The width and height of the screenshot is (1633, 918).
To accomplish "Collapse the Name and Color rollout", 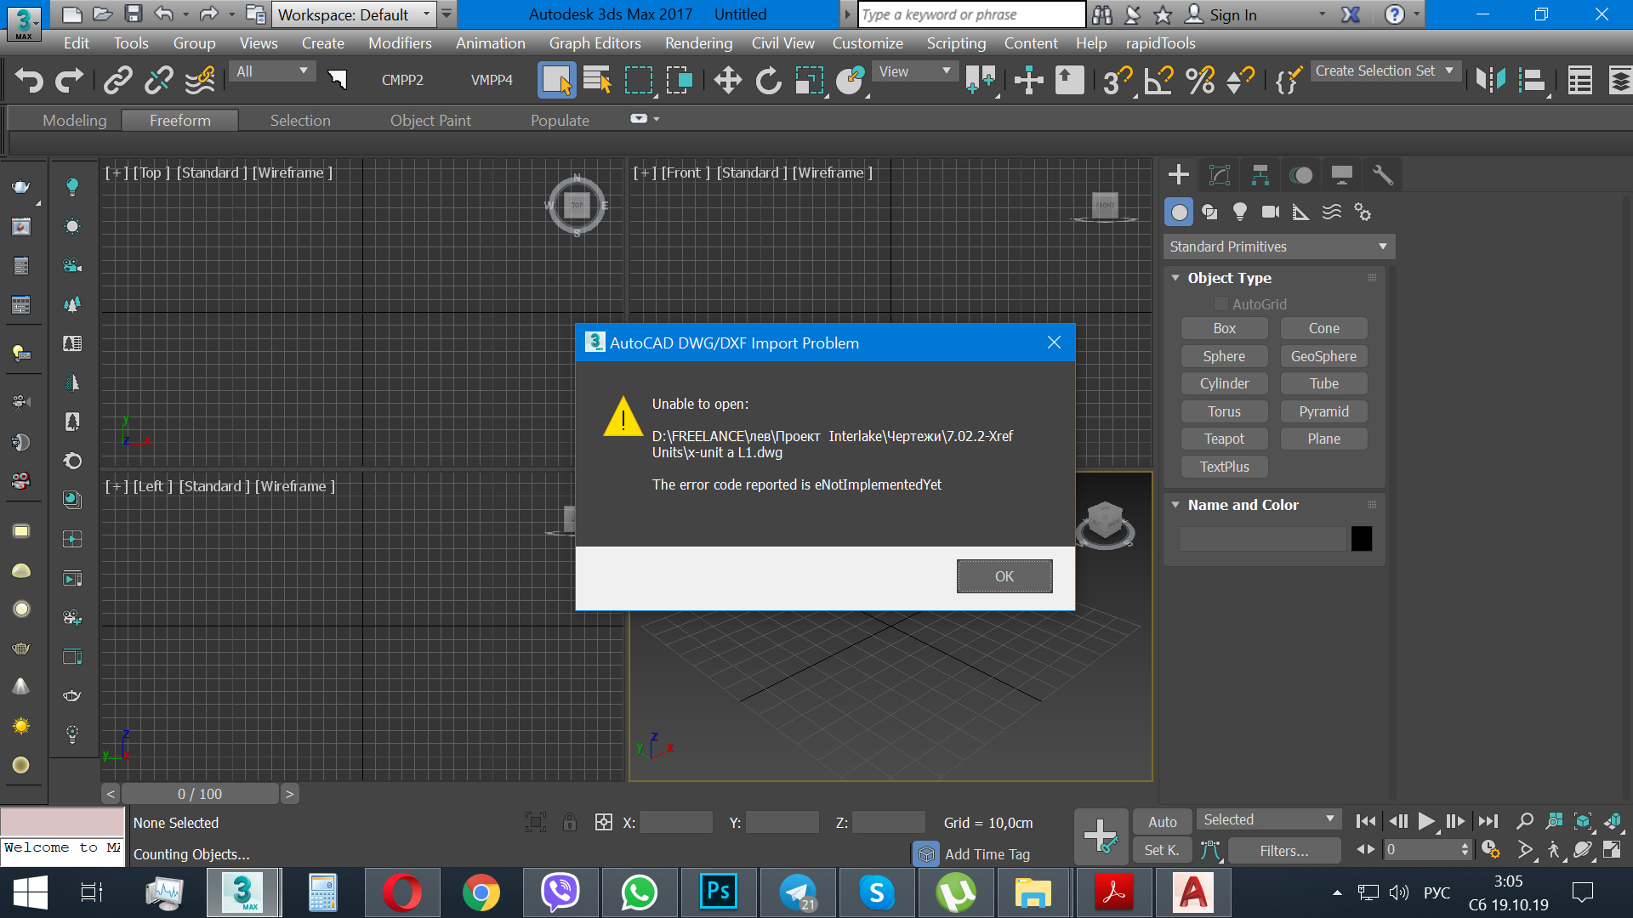I will pos(1175,505).
